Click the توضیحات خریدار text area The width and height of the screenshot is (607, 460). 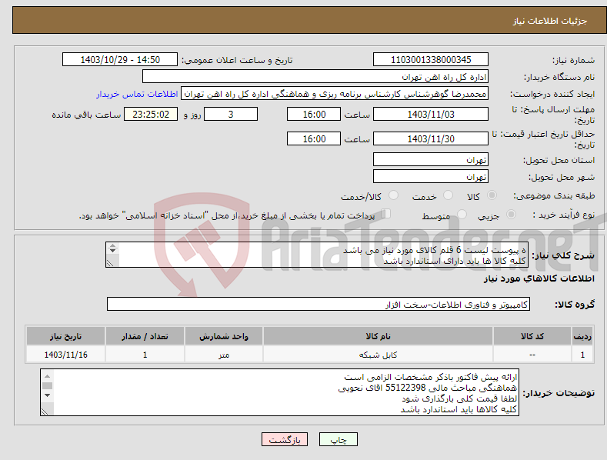(x=279, y=392)
